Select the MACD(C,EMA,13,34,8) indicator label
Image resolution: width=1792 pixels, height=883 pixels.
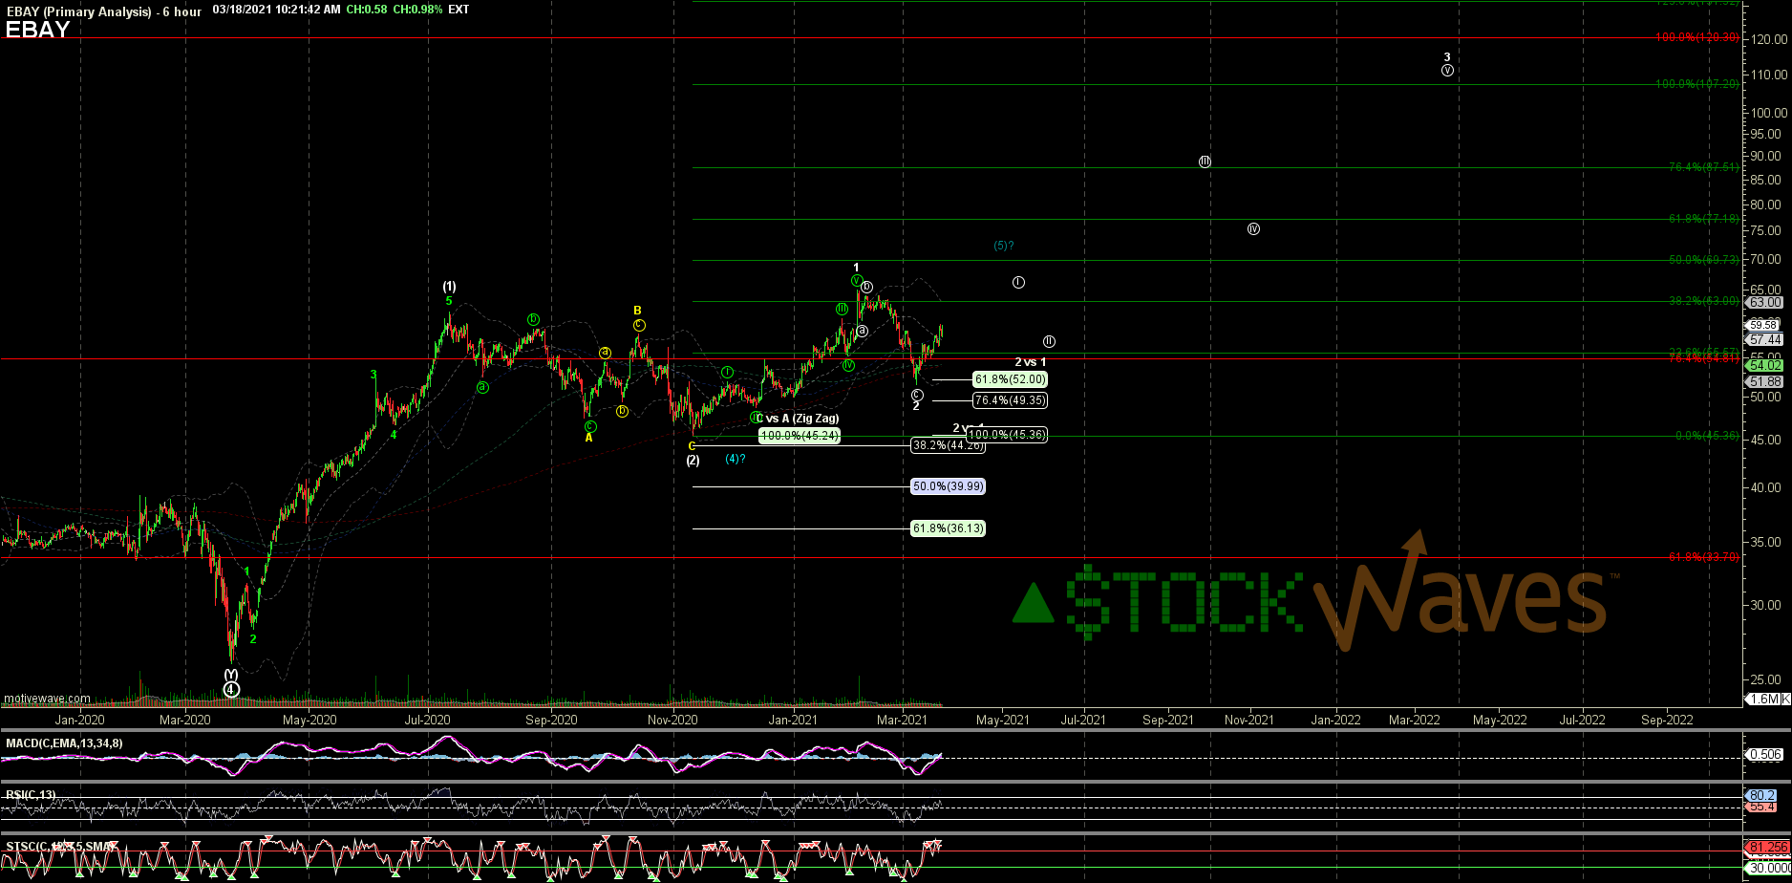tap(64, 743)
